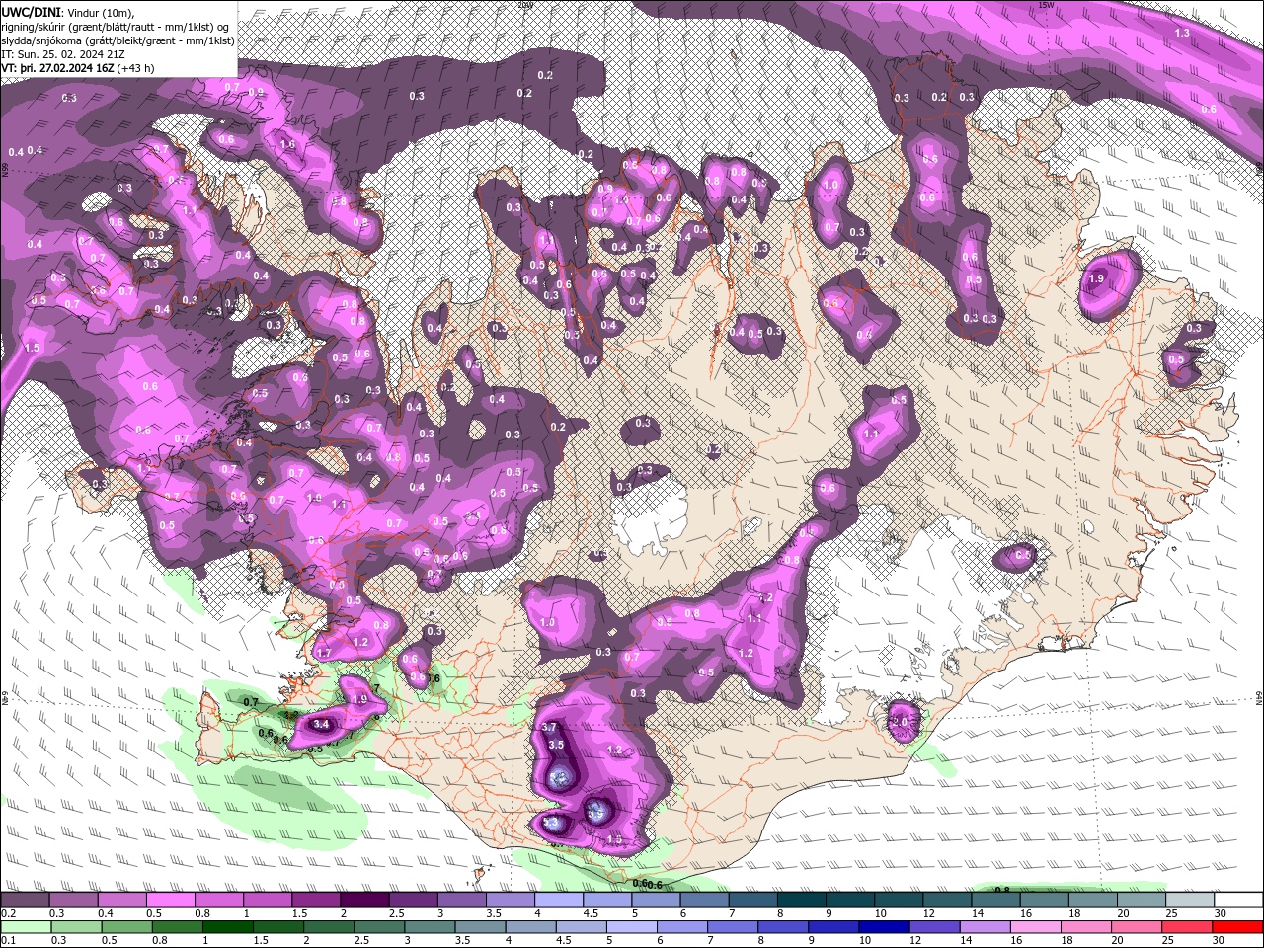The width and height of the screenshot is (1264, 948).
Task: Click the '(+43 h)' forecast offset text
Action: (x=136, y=68)
